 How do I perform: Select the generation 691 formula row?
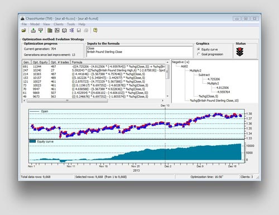(94, 66)
